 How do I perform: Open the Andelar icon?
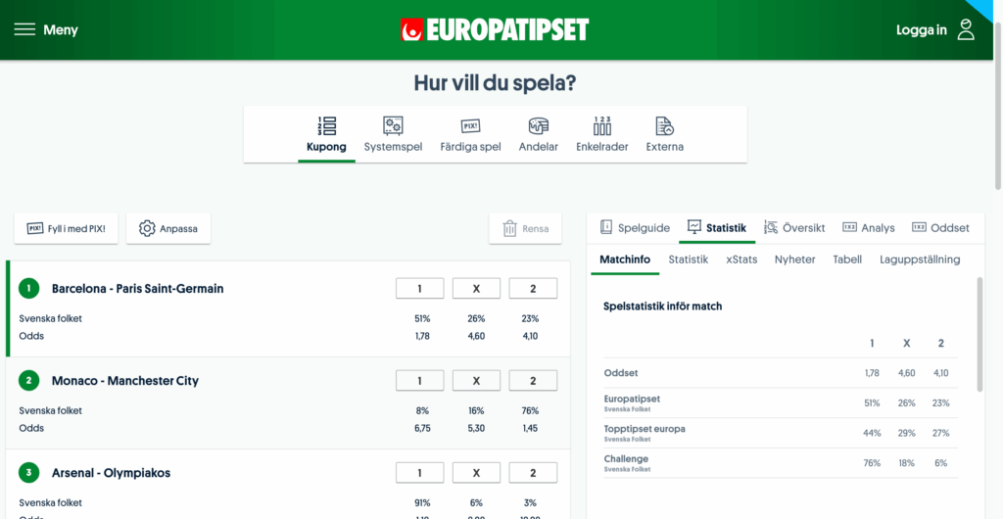tap(538, 126)
